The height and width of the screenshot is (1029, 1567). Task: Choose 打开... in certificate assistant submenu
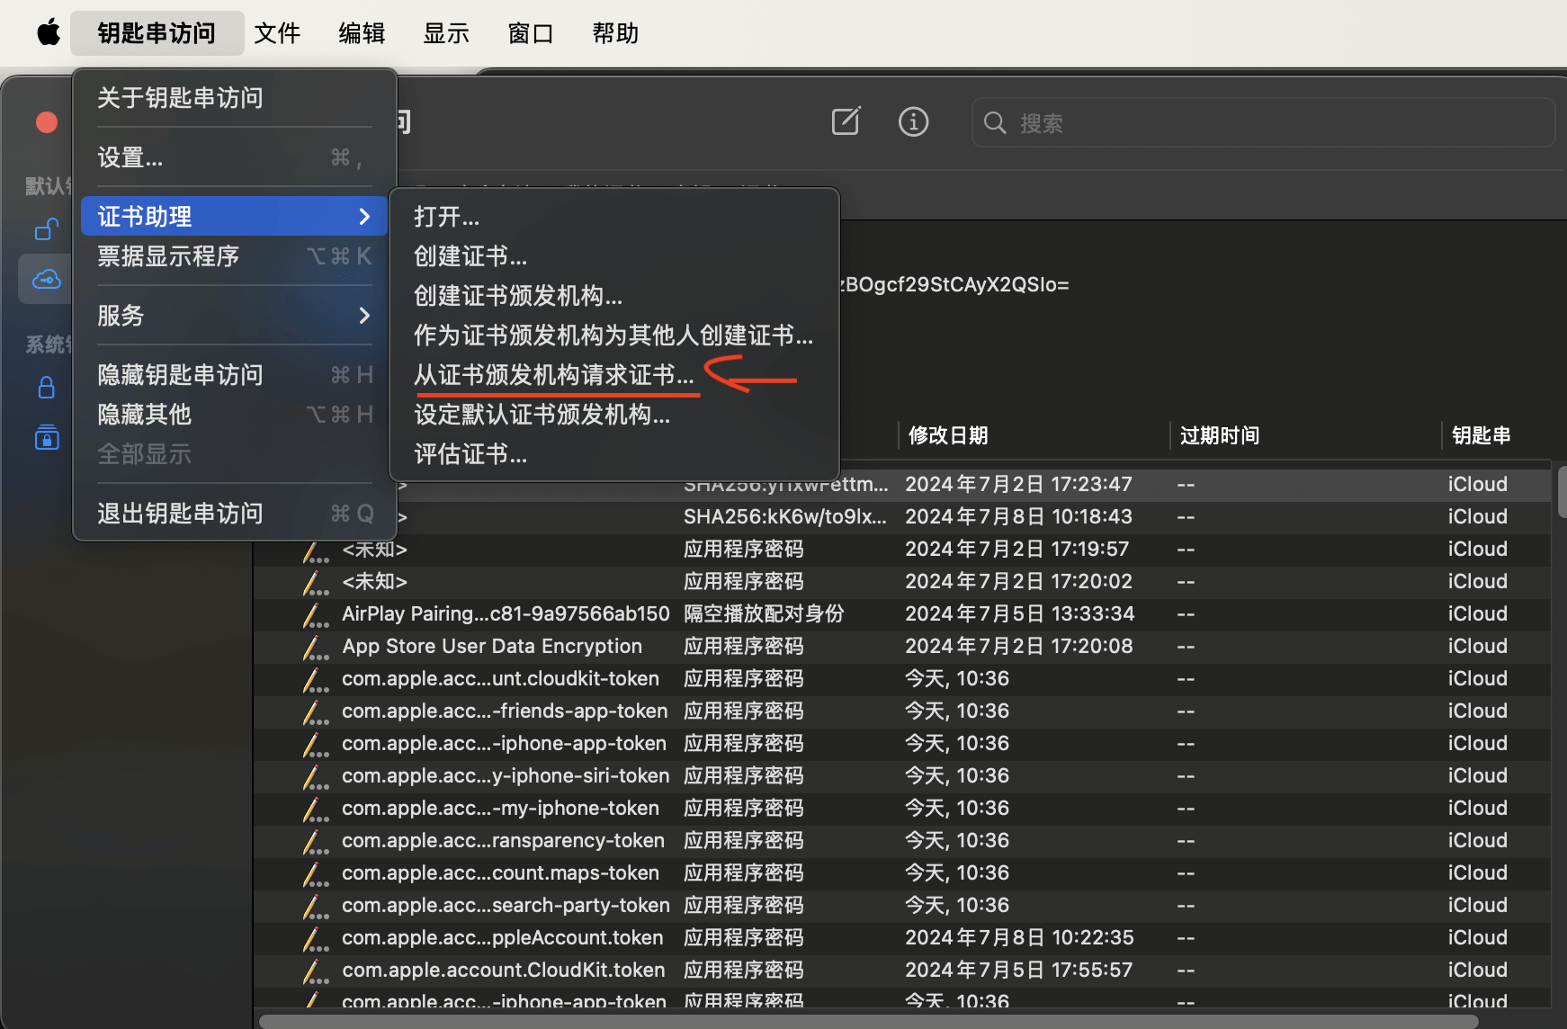coord(614,217)
